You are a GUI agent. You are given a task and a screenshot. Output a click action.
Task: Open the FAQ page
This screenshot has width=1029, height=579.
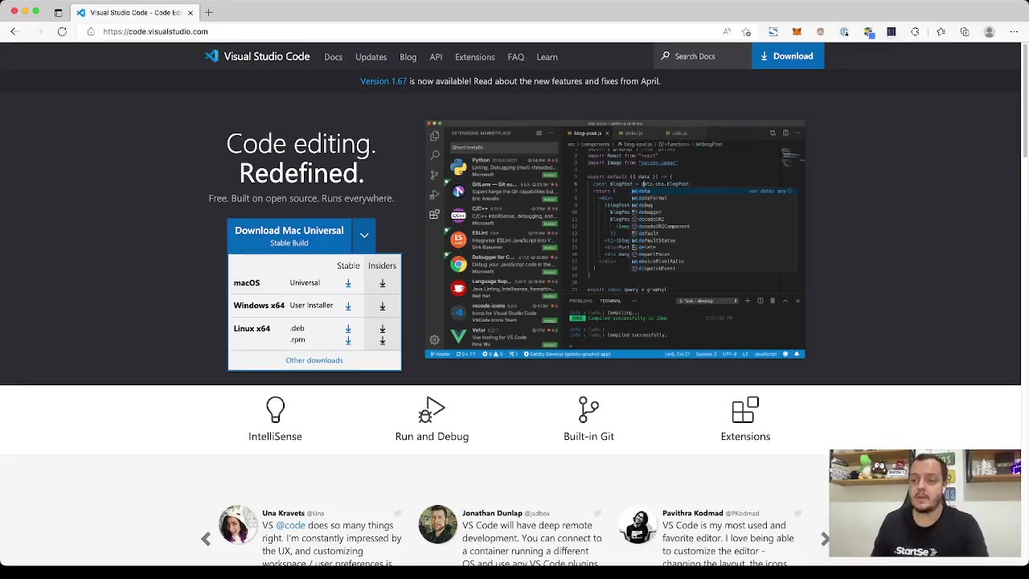515,57
